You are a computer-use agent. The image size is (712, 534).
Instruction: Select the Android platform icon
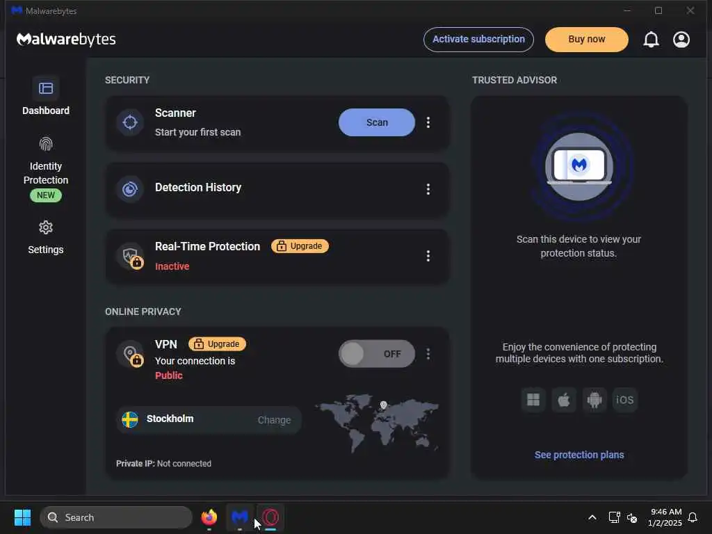coord(594,400)
